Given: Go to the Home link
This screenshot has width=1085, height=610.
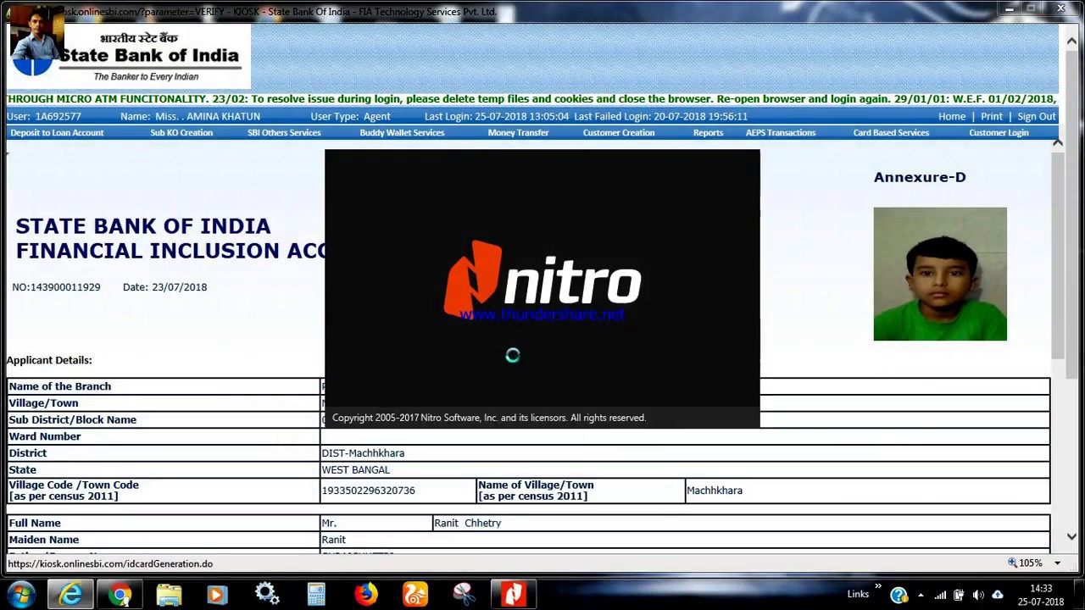Looking at the screenshot, I should [952, 116].
